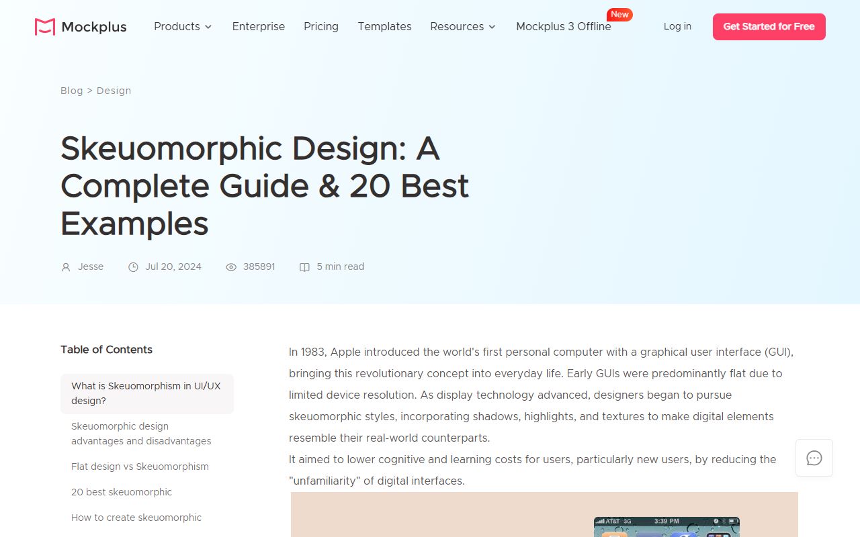Navigate to the Blog breadcrumb link

tap(72, 91)
